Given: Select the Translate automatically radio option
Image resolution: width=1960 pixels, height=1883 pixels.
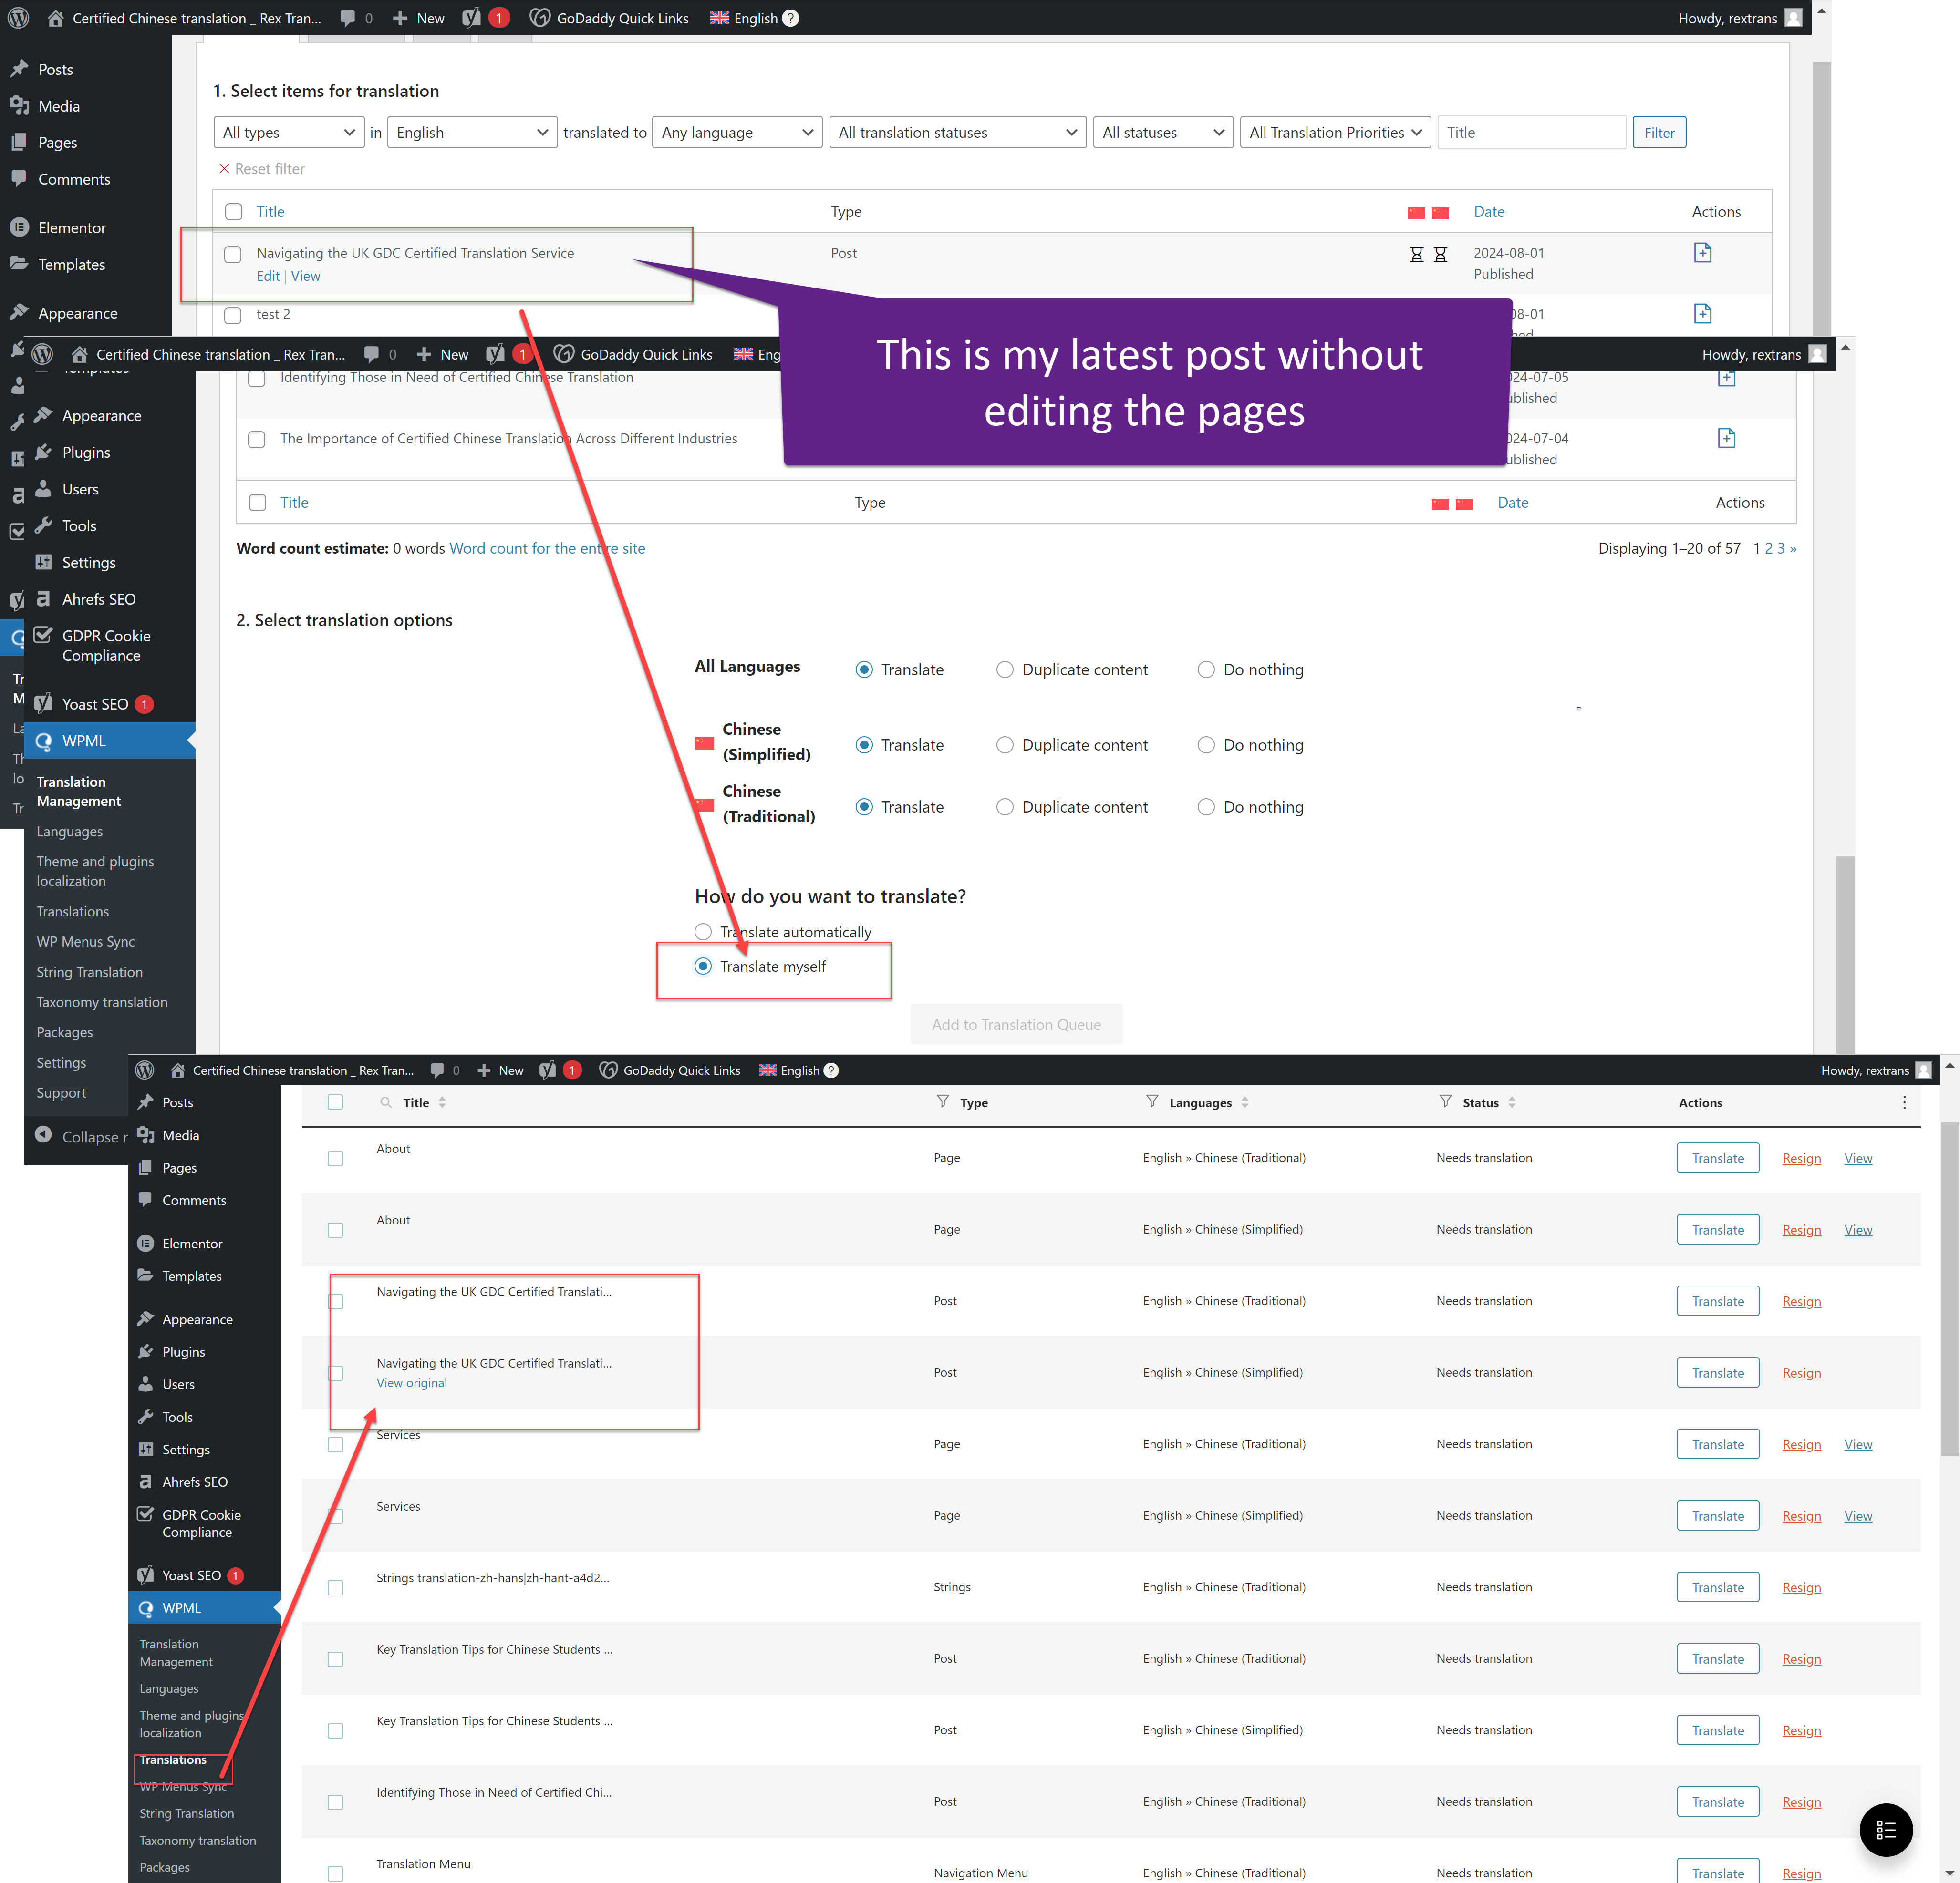Looking at the screenshot, I should [703, 932].
